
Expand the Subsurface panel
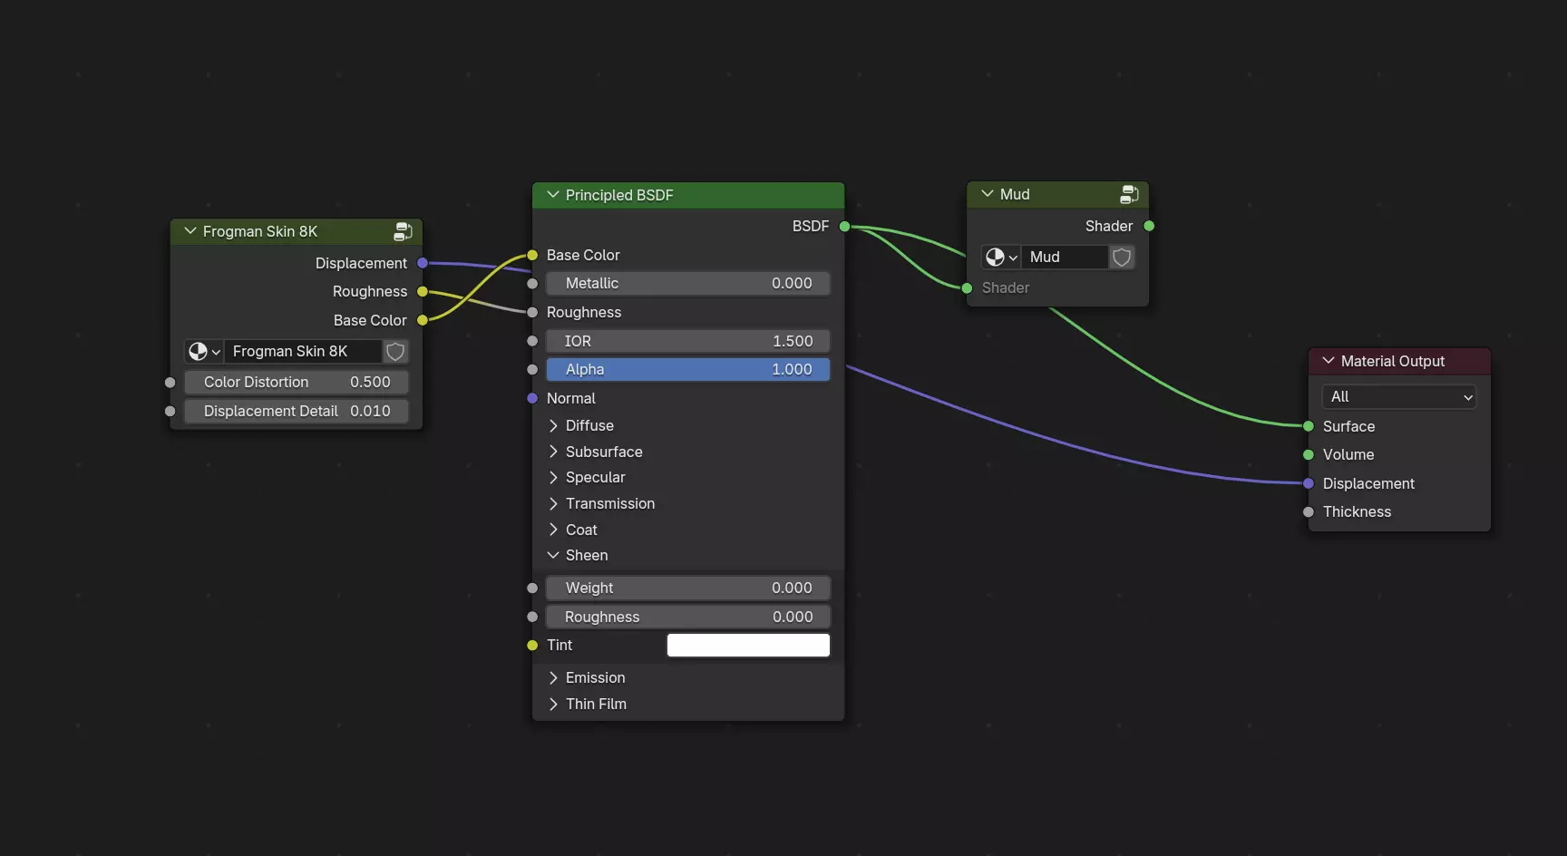click(553, 452)
